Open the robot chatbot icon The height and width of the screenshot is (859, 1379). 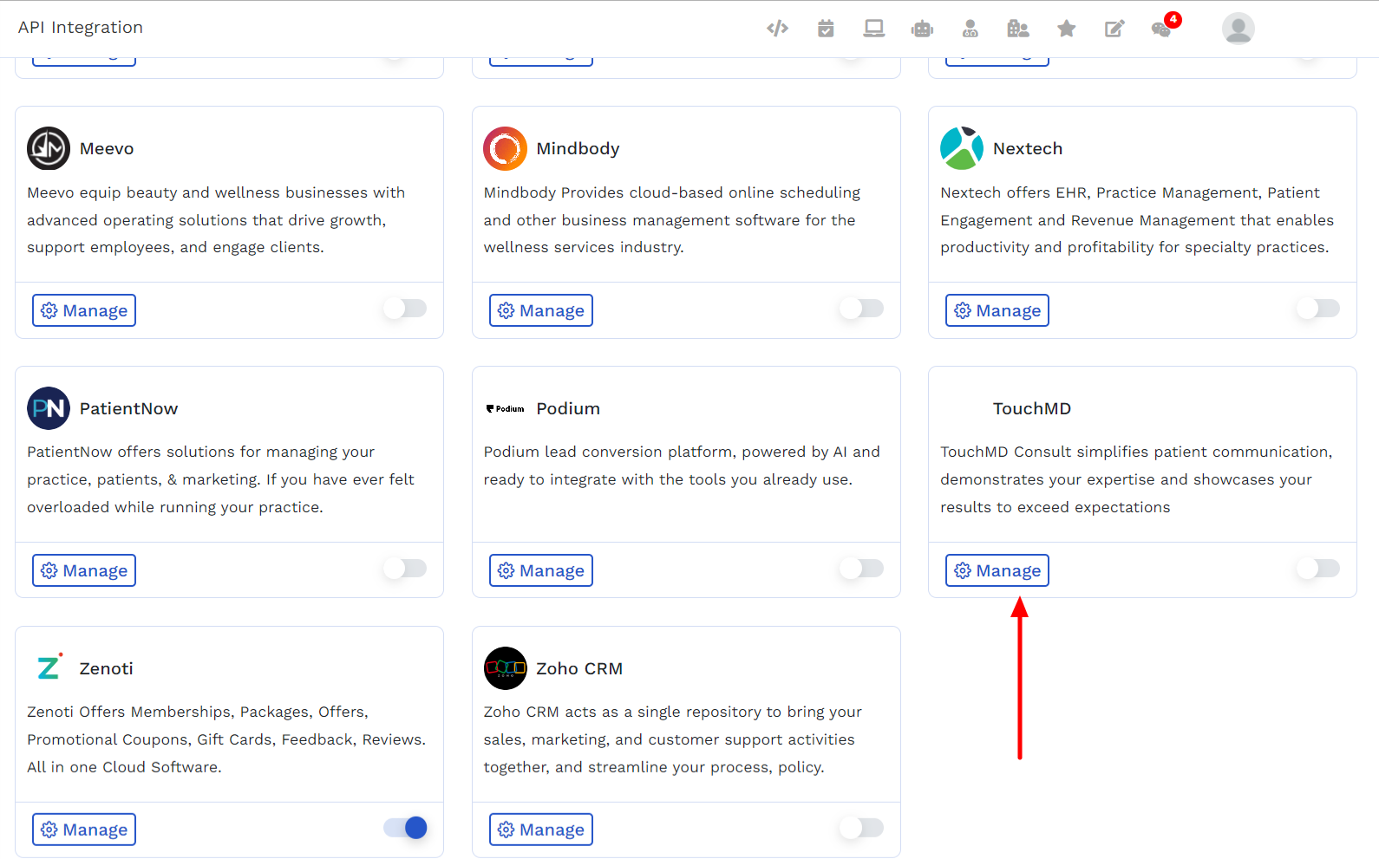[922, 29]
